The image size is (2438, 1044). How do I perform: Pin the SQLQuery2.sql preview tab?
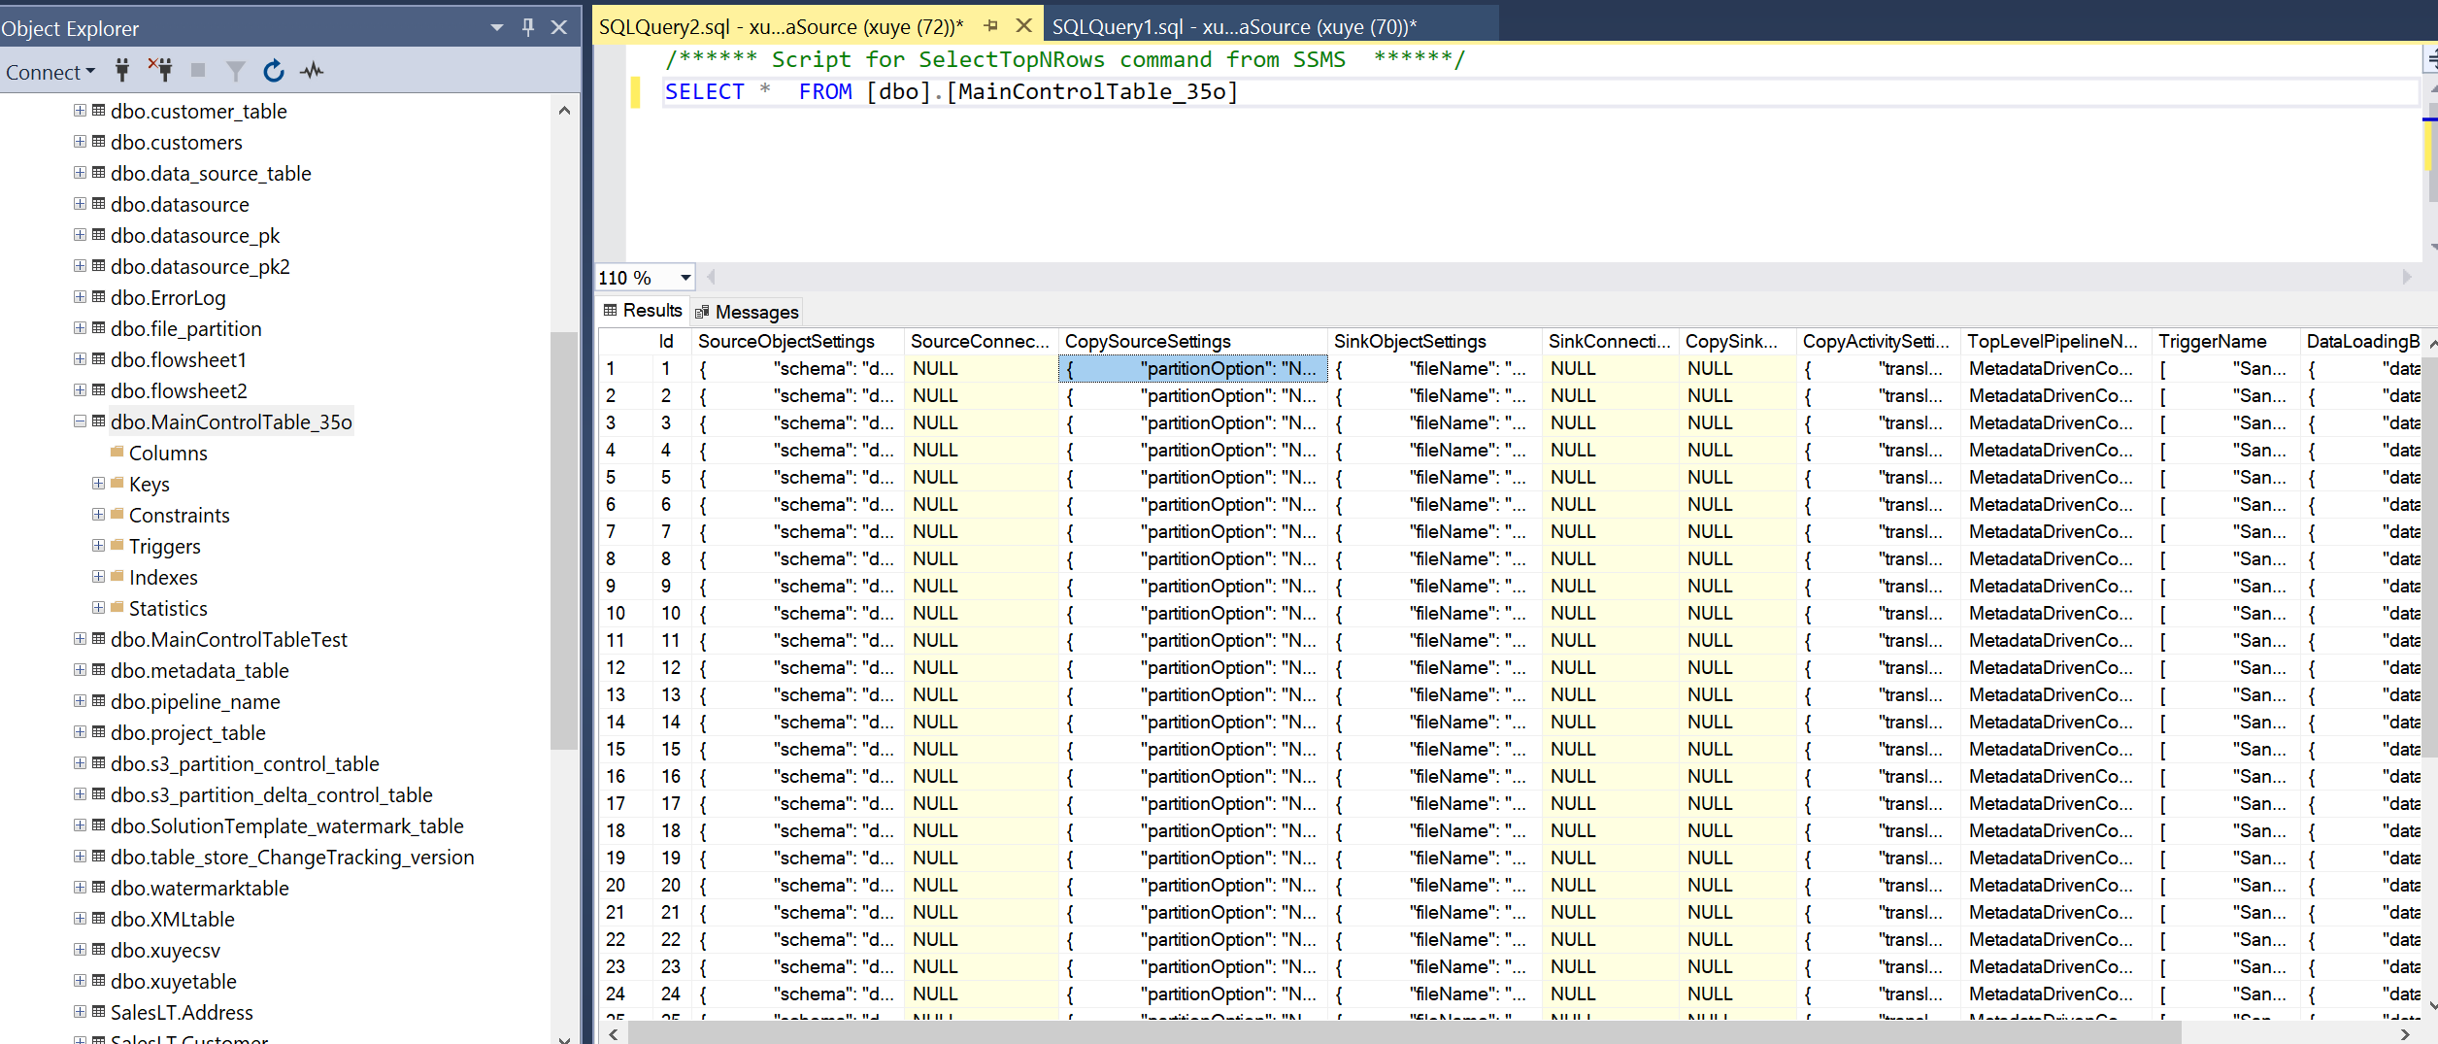tap(989, 26)
